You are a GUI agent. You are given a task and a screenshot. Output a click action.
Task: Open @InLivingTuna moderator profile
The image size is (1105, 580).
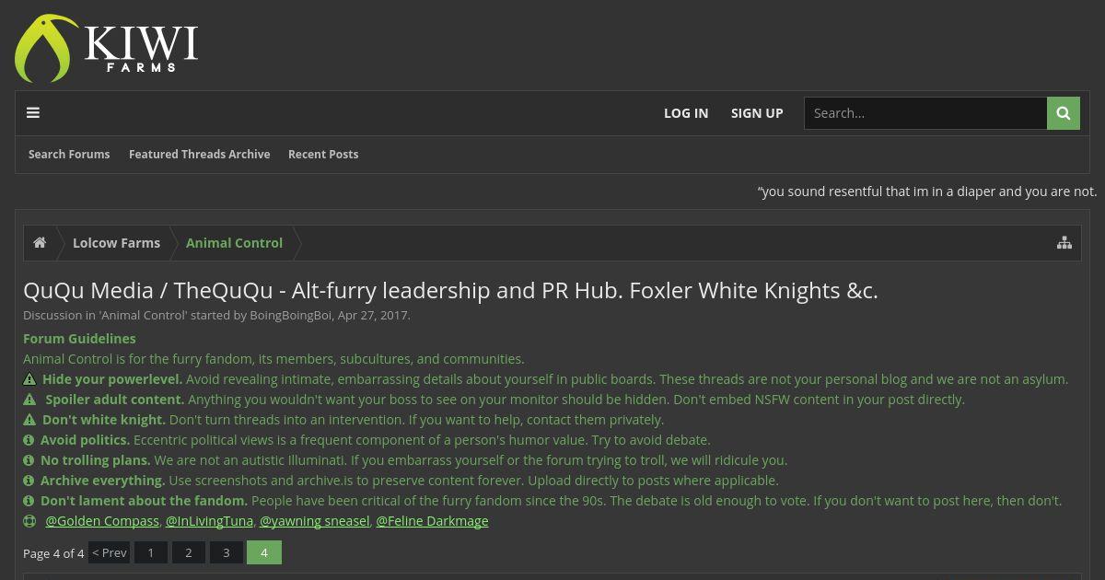click(209, 521)
